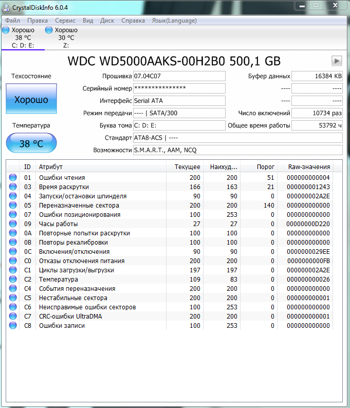Click the 38 °C temperature indicator
The image size is (350, 408).
pos(31,143)
